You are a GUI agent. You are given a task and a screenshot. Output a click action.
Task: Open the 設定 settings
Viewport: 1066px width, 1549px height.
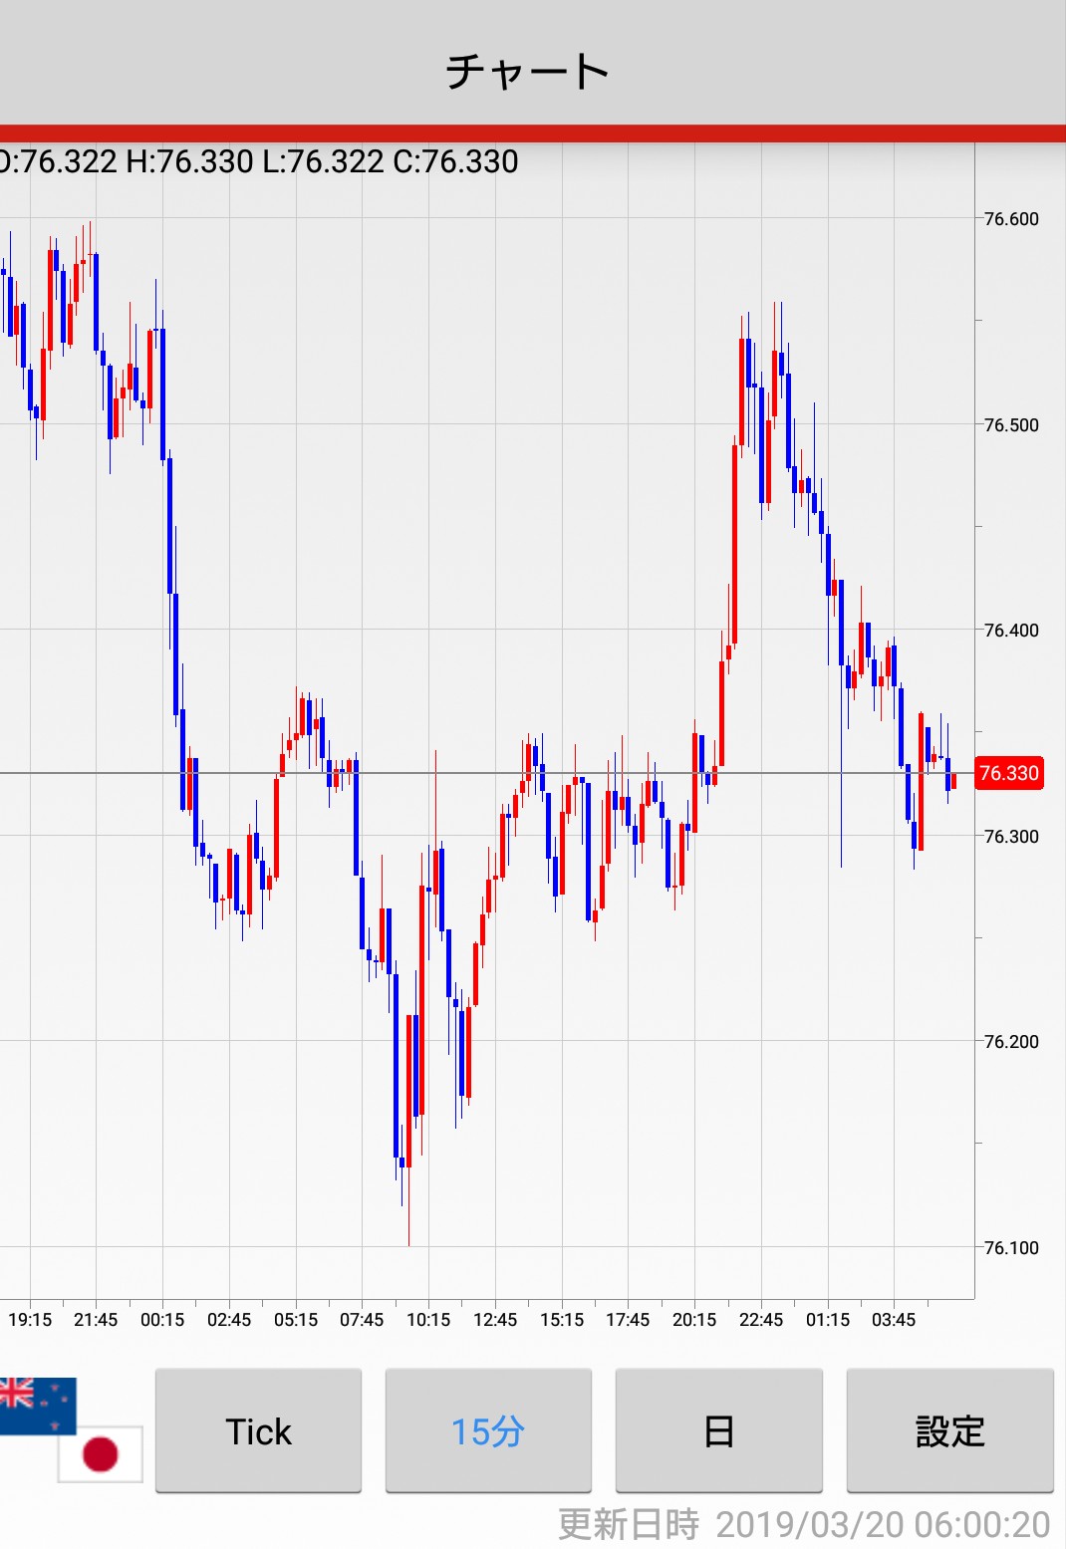click(949, 1430)
